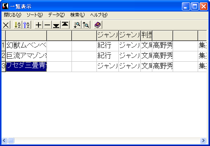Select row header number 2

click(x=3, y=56)
